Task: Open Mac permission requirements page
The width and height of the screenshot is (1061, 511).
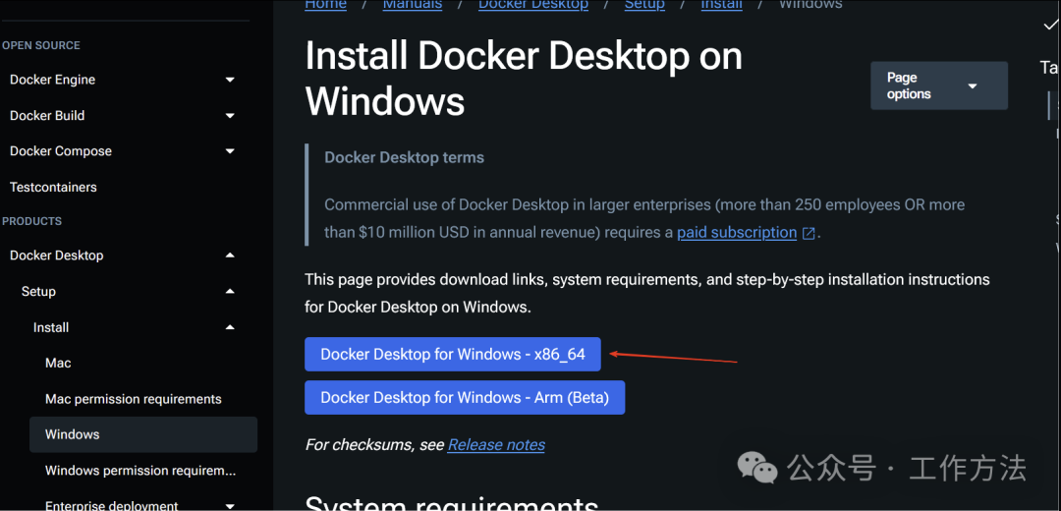Action: tap(134, 399)
